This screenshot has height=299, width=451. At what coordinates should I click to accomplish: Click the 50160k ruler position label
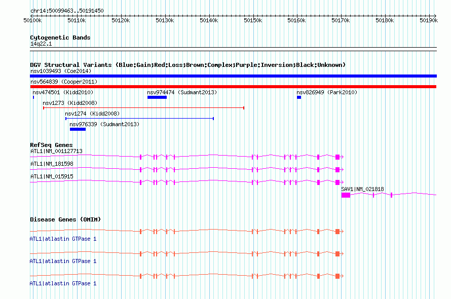coord(296,20)
